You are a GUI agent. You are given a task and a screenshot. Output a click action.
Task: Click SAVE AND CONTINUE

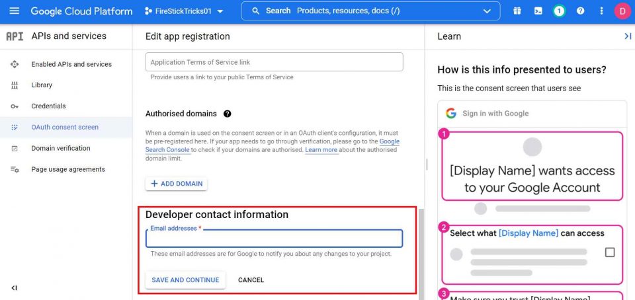pos(185,280)
